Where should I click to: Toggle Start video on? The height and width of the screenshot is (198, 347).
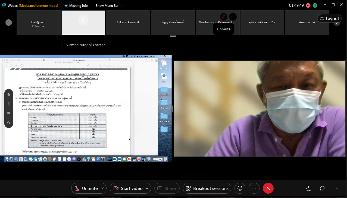pos(128,188)
